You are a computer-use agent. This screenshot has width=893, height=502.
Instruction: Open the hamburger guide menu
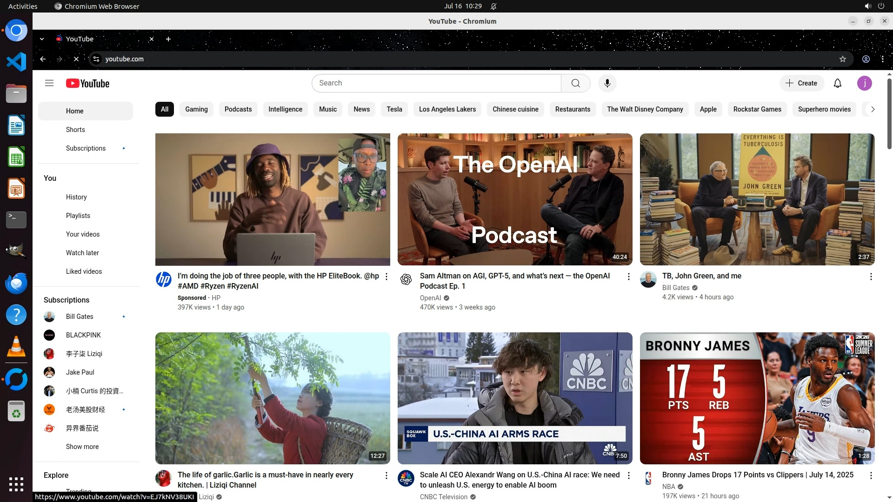click(x=49, y=83)
